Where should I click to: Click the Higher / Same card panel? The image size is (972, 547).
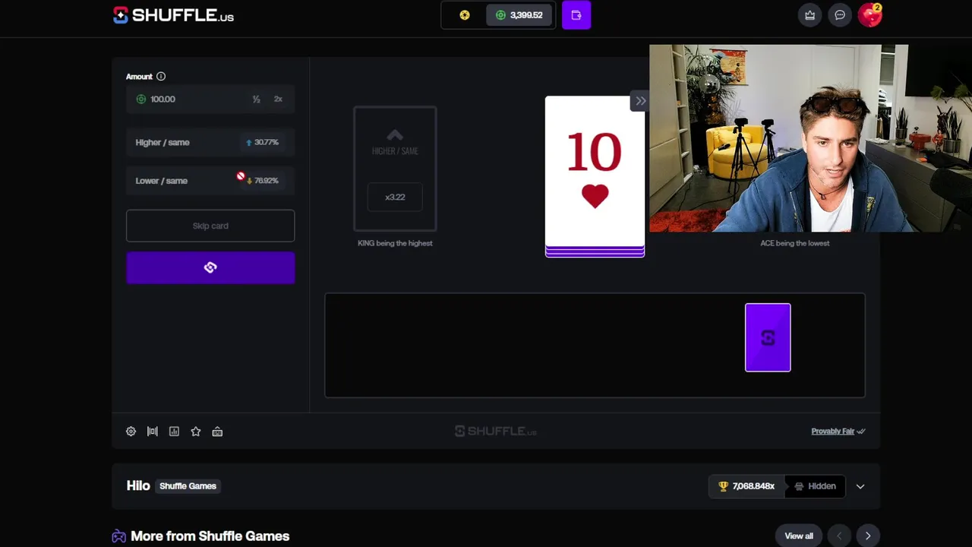395,169
